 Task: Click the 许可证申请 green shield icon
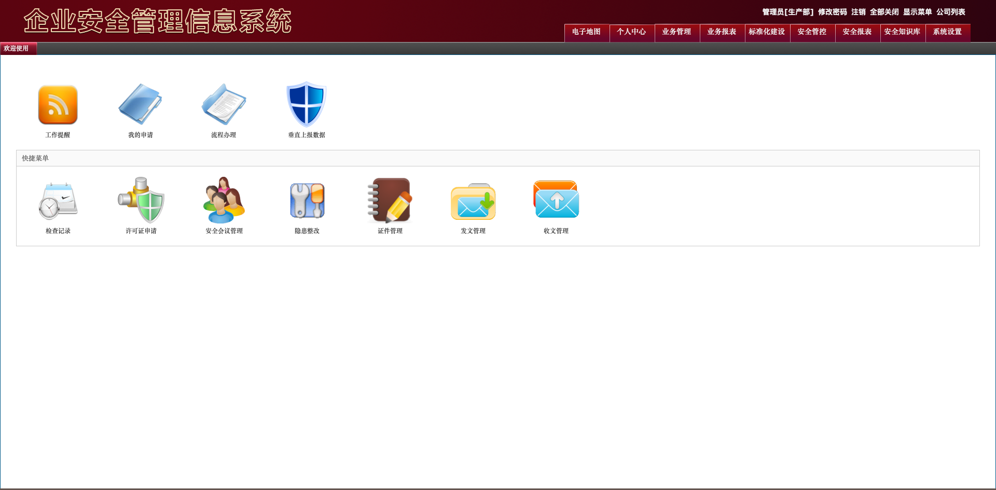pos(141,201)
